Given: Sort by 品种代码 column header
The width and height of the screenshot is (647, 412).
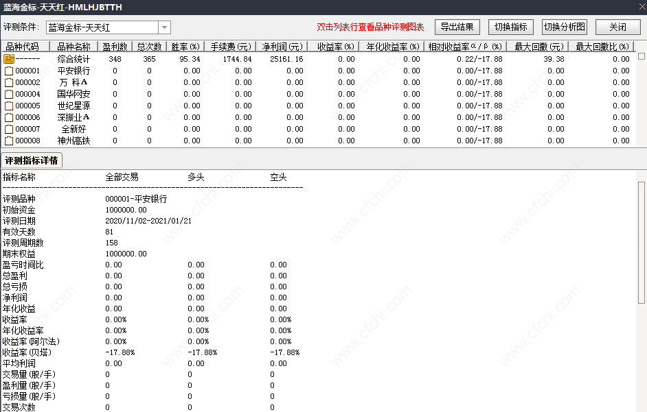Looking at the screenshot, I should click(x=25, y=47).
